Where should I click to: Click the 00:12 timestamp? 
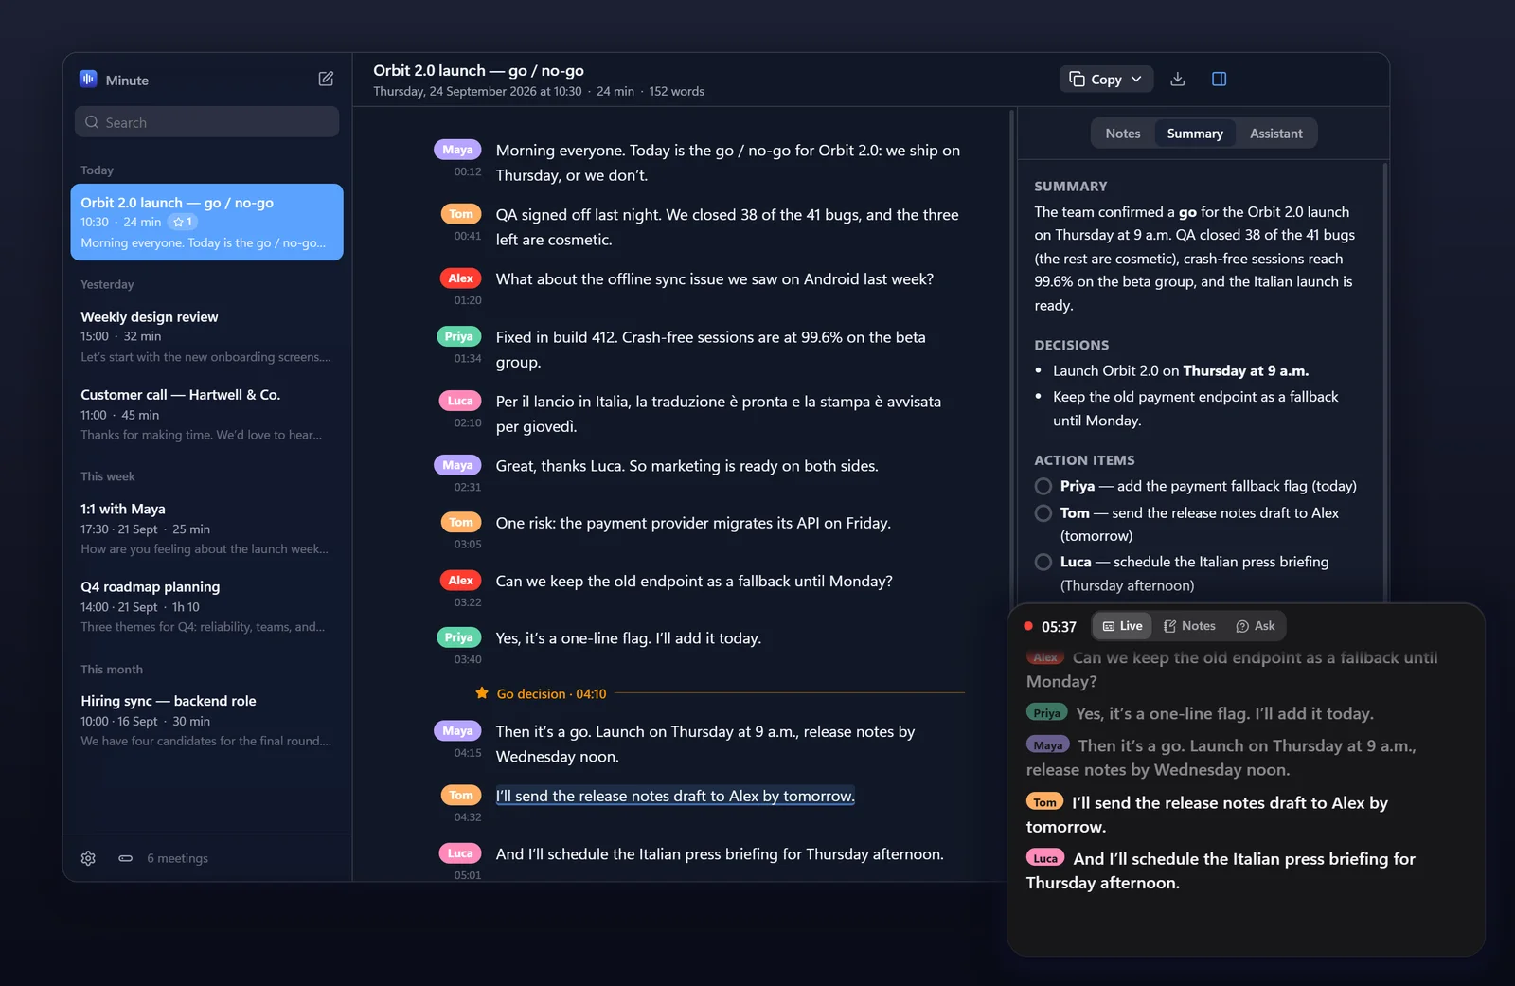[x=468, y=171]
